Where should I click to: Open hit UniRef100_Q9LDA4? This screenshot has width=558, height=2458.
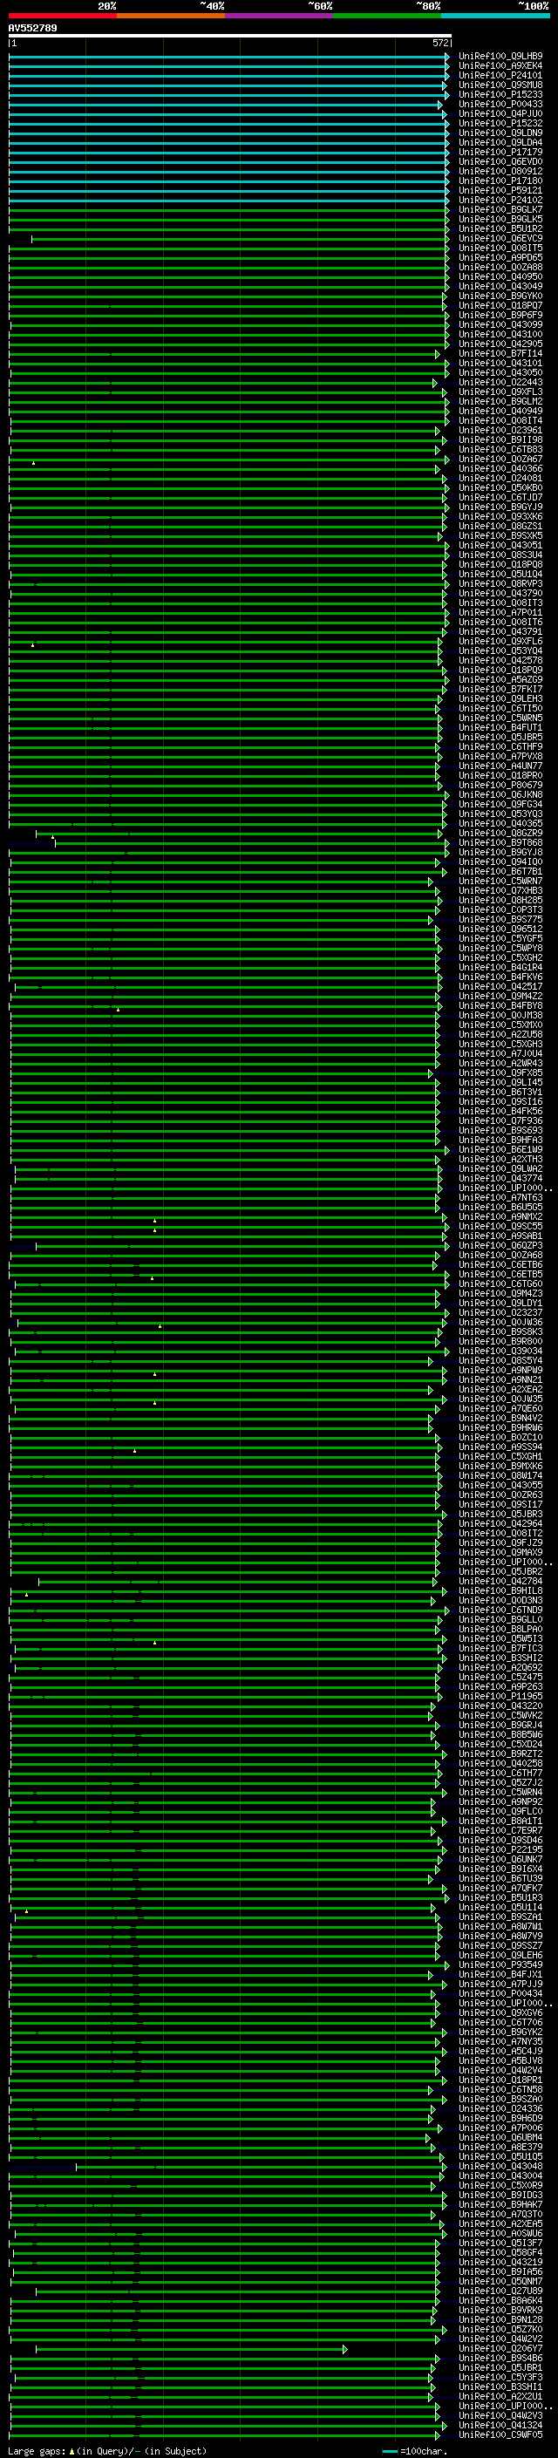coord(500,142)
